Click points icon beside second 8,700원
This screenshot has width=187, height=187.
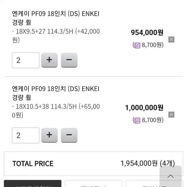click(x=137, y=120)
